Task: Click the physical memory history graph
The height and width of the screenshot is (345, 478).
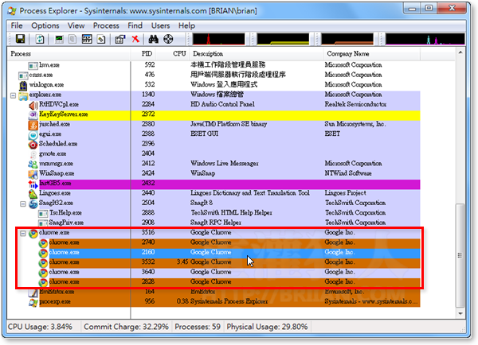Action: [347, 39]
